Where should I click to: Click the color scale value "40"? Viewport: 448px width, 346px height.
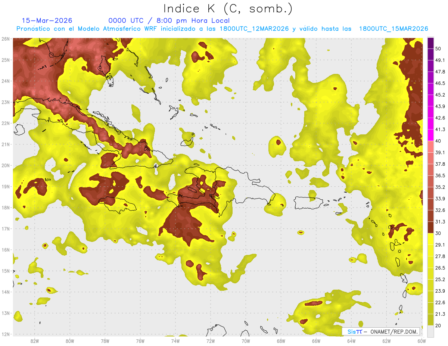point(438,141)
